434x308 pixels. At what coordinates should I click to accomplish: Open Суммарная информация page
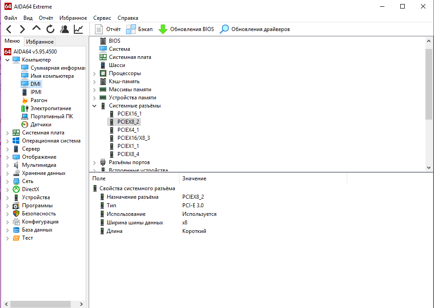tap(53, 68)
